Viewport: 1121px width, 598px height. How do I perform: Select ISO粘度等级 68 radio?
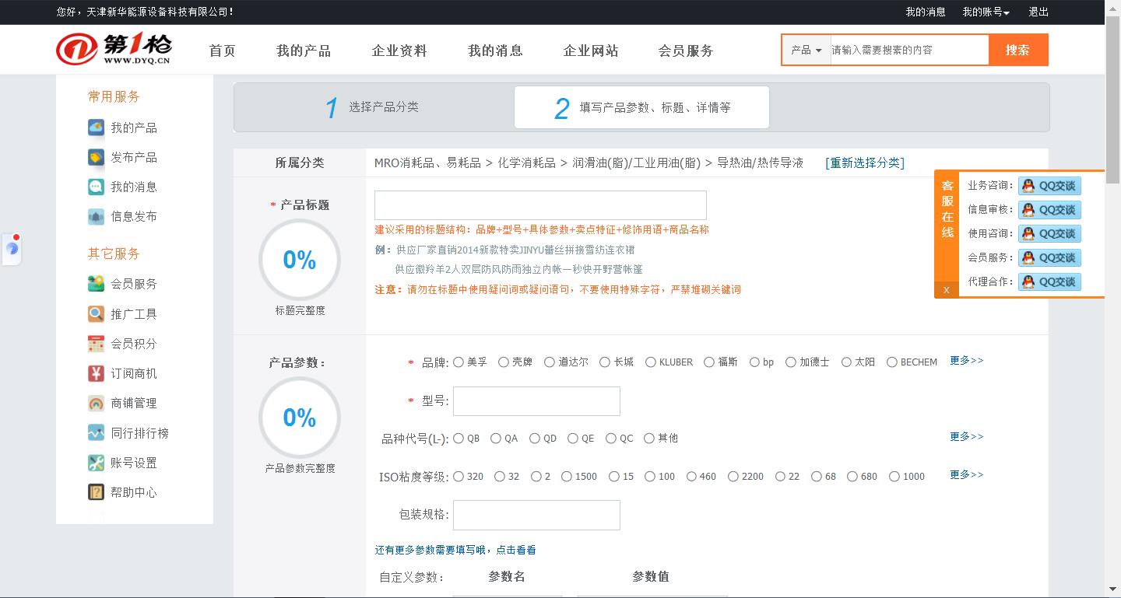(817, 476)
